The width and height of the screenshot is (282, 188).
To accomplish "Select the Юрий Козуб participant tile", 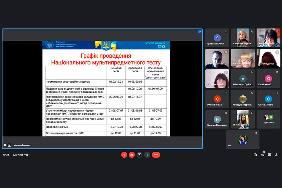I will pyautogui.click(x=268, y=79).
